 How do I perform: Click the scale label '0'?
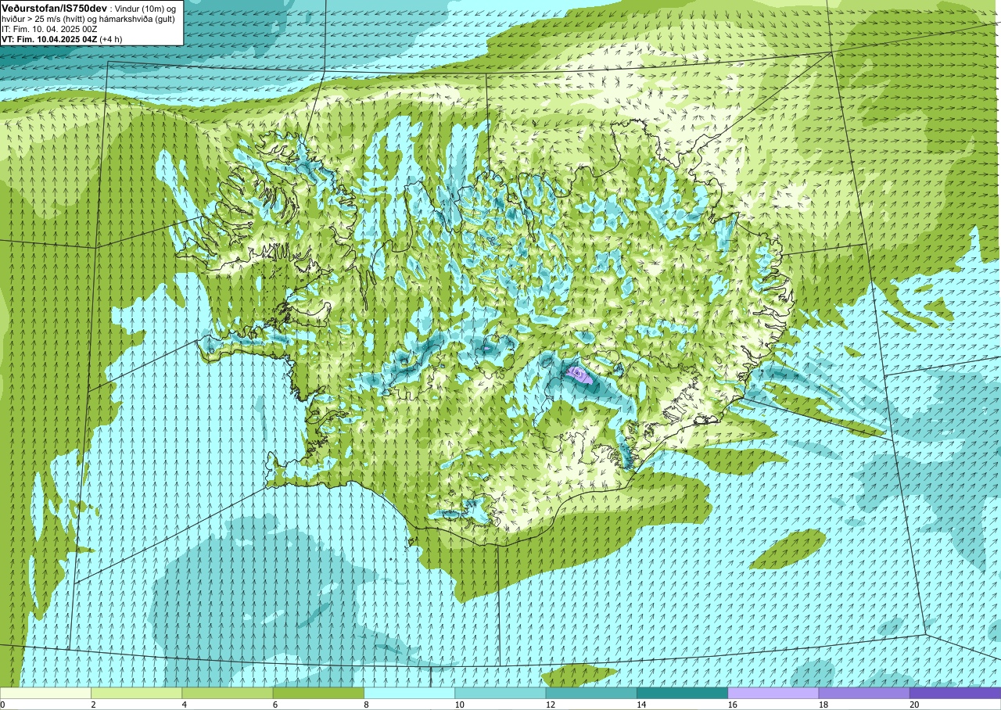point(2,705)
